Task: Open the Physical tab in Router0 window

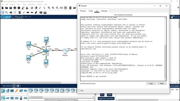Action: pos(83,11)
